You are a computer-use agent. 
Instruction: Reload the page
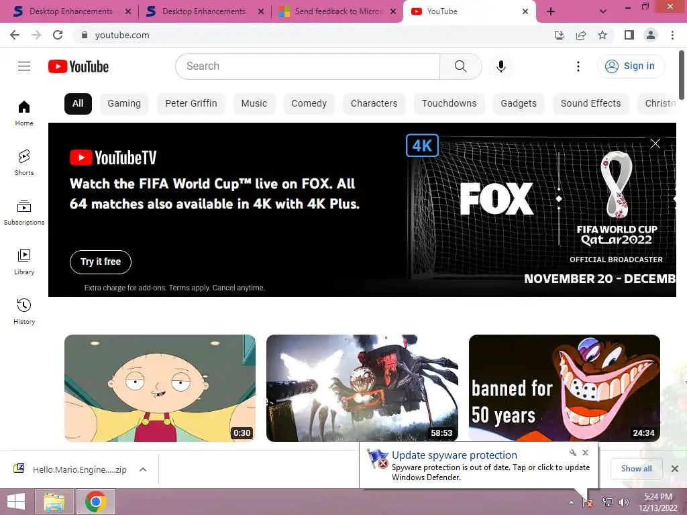pos(58,35)
